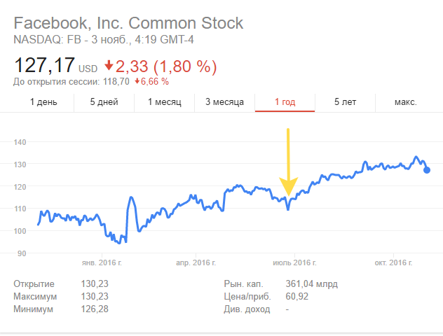Click the active "1 год" tab
Screen dimensions: 443x336
pyautogui.click(x=285, y=102)
